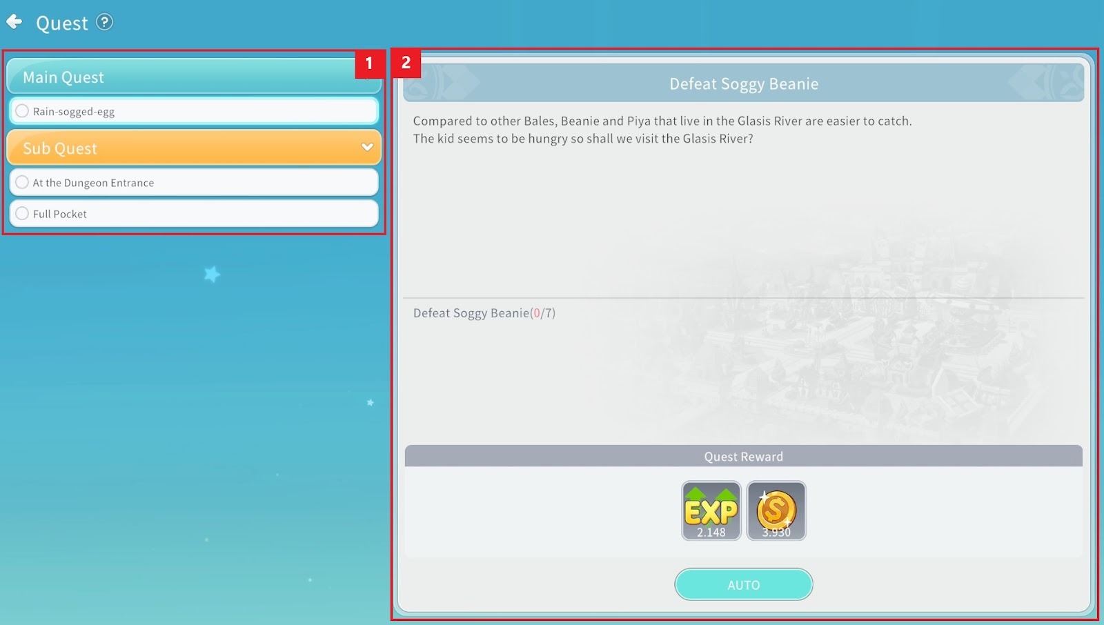The height and width of the screenshot is (625, 1104).
Task: Click the Quest Reward header bar
Action: click(x=743, y=457)
